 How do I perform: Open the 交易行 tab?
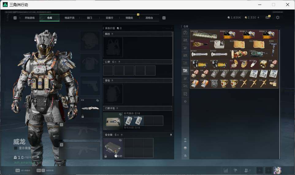click(x=109, y=18)
